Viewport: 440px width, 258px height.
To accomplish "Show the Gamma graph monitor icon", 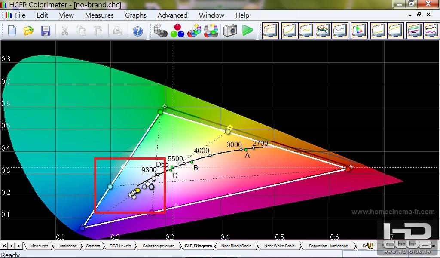I will pyautogui.click(x=306, y=31).
